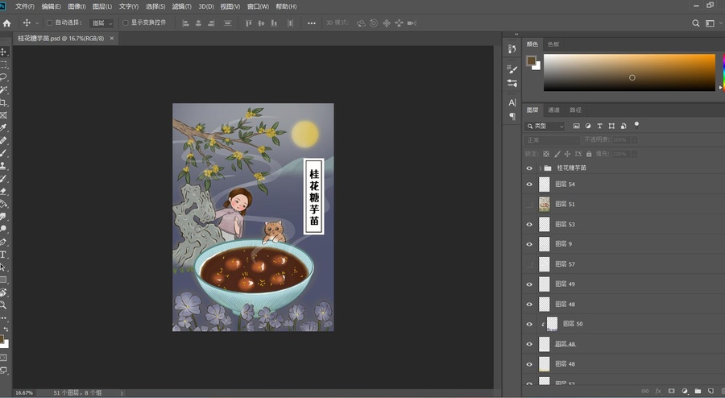Open the 类型 layer filter dropdown
The image size is (725, 398).
[x=545, y=126]
